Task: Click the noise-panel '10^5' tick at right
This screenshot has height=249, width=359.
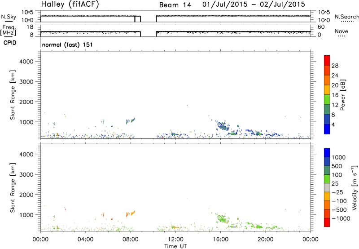Action: pyautogui.click(x=324, y=13)
